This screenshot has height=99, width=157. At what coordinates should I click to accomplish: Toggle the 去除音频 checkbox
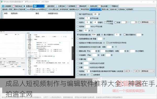pyautogui.click(x=92, y=75)
